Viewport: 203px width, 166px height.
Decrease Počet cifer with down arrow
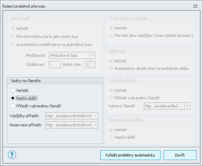92,66
